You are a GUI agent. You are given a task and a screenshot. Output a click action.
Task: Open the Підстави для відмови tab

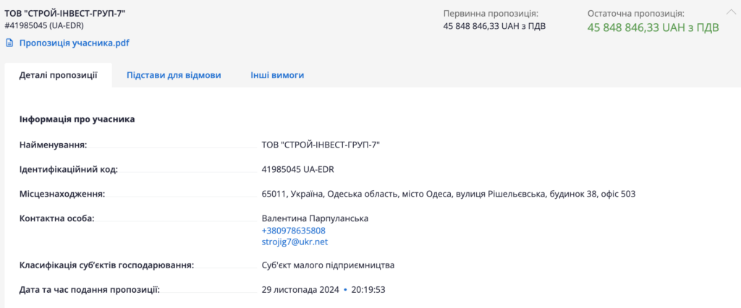174,75
